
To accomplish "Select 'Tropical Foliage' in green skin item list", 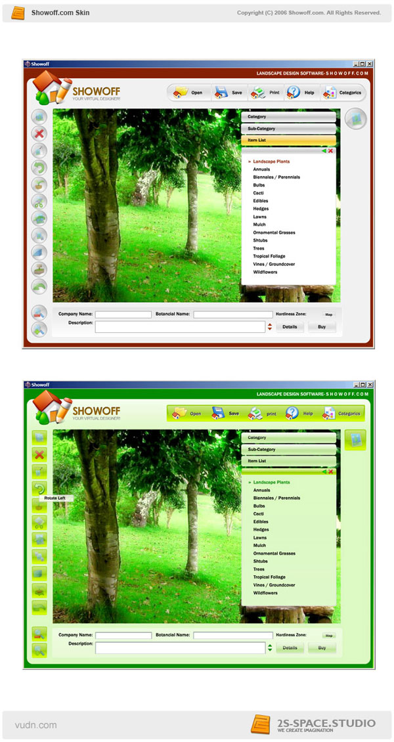I will point(269,577).
